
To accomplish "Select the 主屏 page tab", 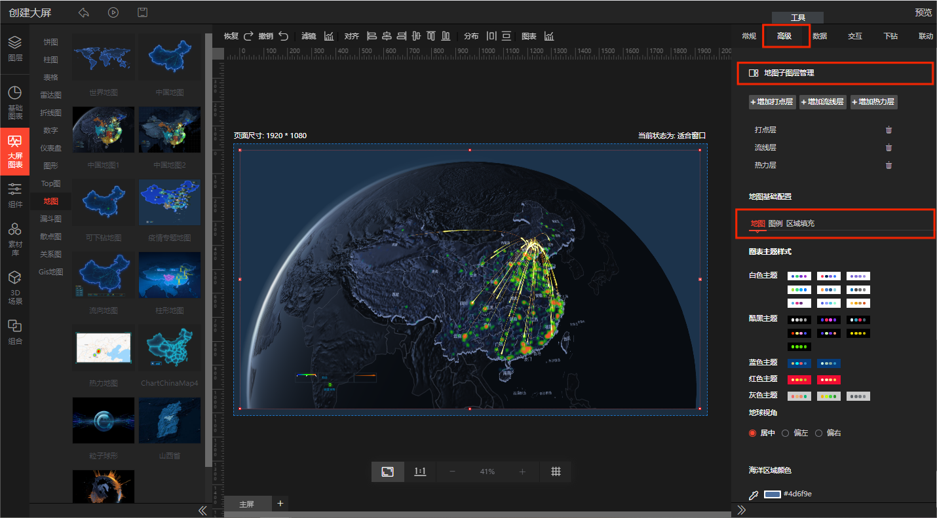I will coord(246,504).
